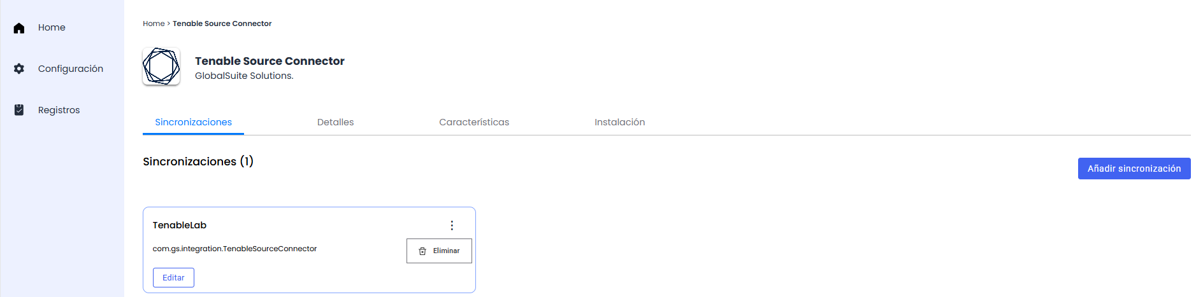Click the com.gs.integration.TenableSourceConnector text

point(234,249)
